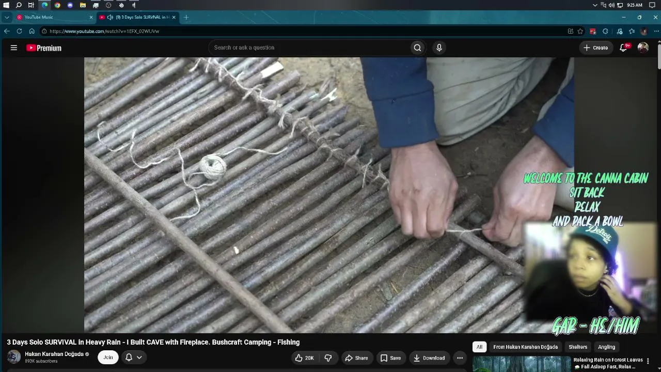This screenshot has height=372, width=661.
Task: Save video to a playlist
Action: 390,358
